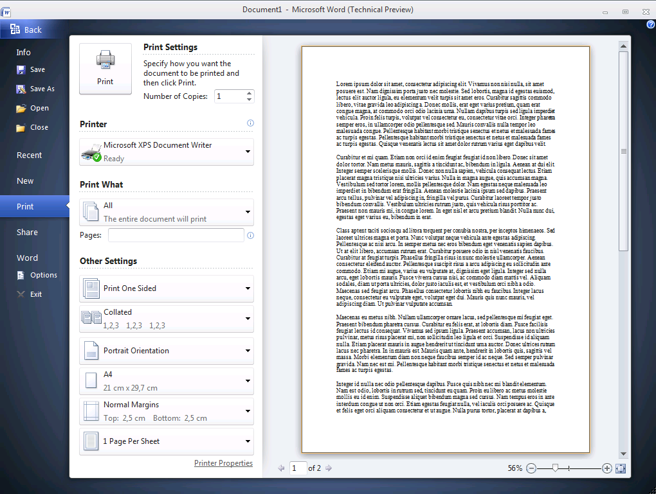Click the preview vertical scrollbar thumb

pyautogui.click(x=623, y=152)
